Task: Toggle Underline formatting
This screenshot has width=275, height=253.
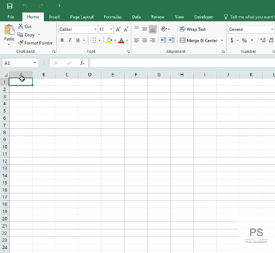Action: tap(78, 40)
